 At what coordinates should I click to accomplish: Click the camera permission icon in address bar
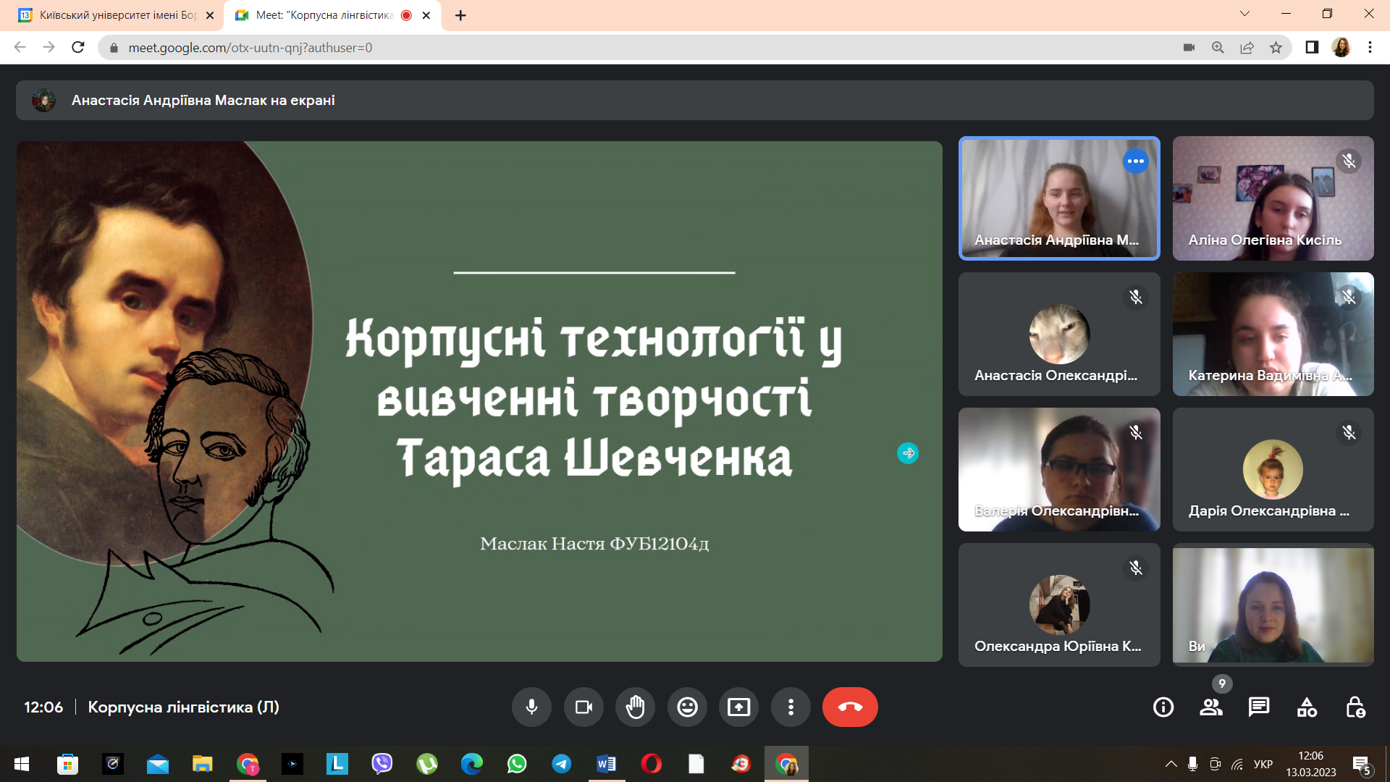pos(1188,47)
